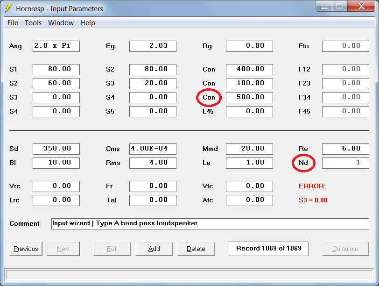Click the circled Nd label
Screen dimensions: 379x286
[x=303, y=163]
